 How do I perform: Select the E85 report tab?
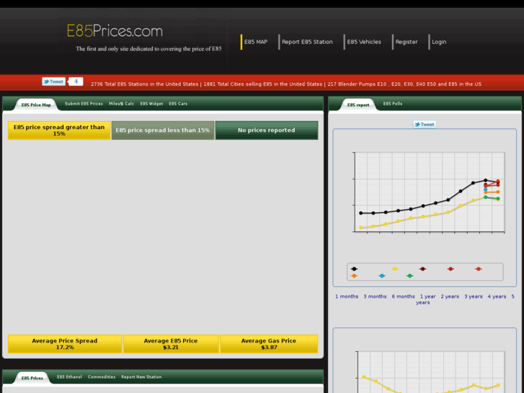click(358, 105)
